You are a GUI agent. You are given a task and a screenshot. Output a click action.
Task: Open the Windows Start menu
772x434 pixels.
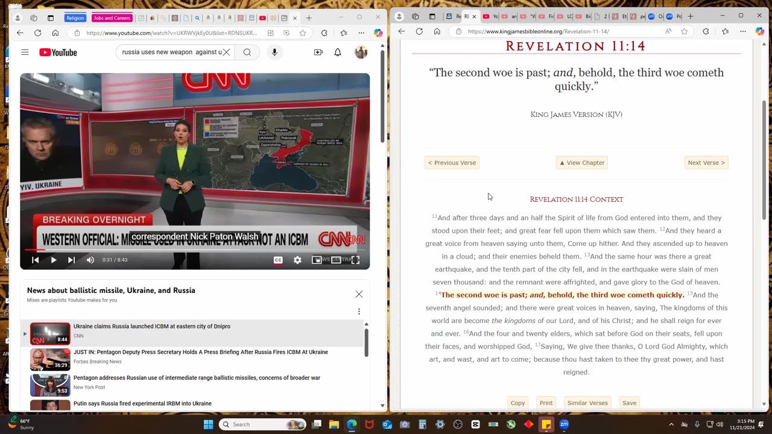208,424
